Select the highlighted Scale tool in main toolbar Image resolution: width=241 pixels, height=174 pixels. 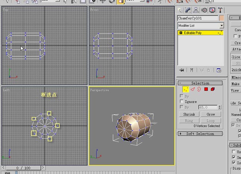point(120,2)
